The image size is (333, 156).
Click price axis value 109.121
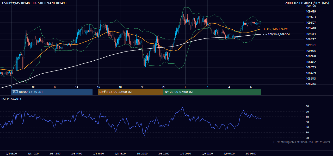pos(311,45)
